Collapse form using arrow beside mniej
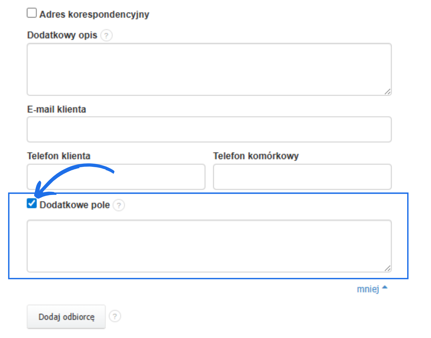This screenshot has width=431, height=338. 385,287
